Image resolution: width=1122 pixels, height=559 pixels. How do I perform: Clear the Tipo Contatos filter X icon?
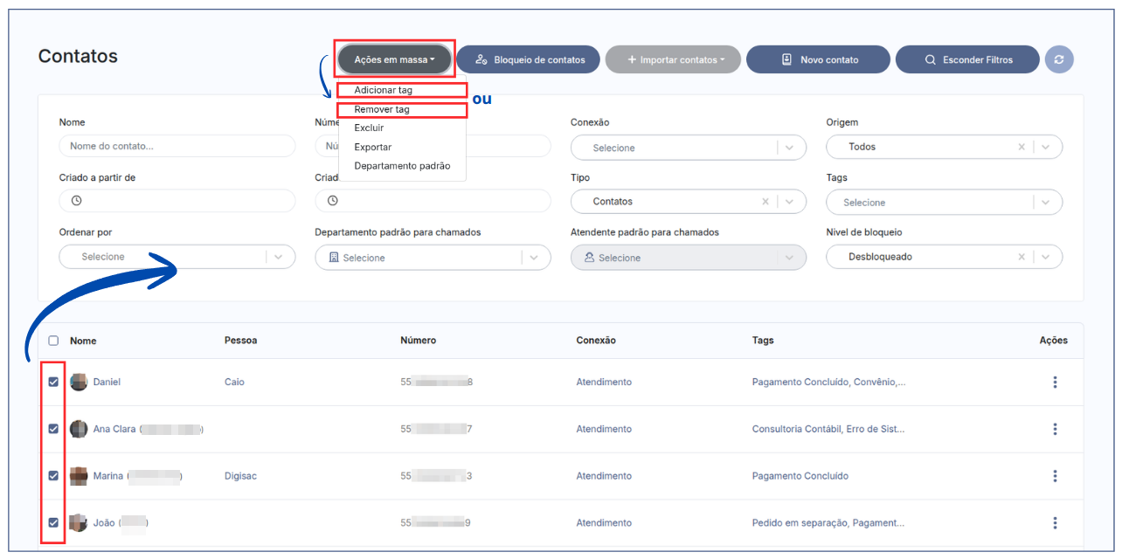765,202
